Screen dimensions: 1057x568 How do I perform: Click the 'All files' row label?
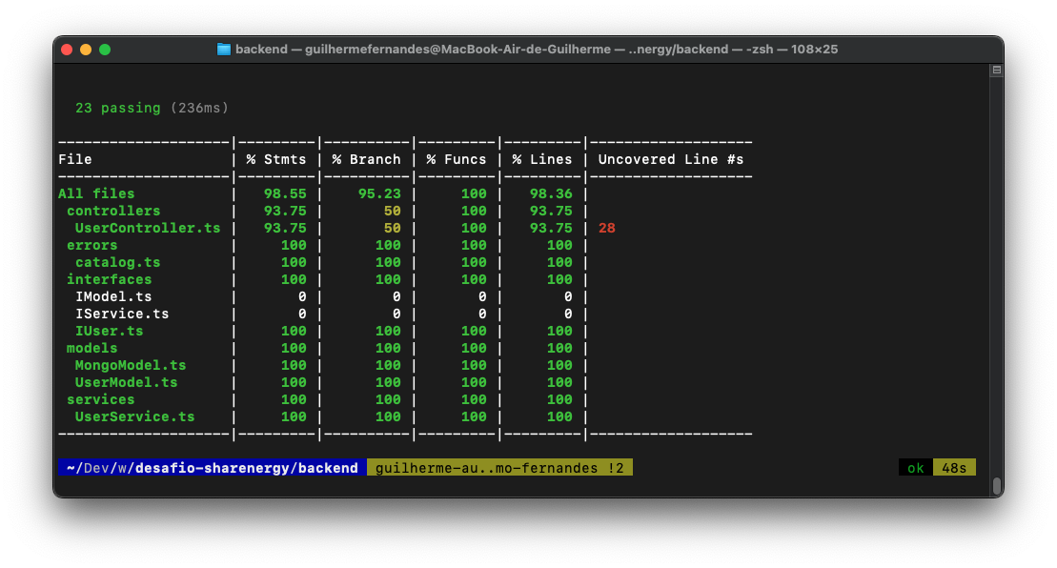[x=96, y=194]
